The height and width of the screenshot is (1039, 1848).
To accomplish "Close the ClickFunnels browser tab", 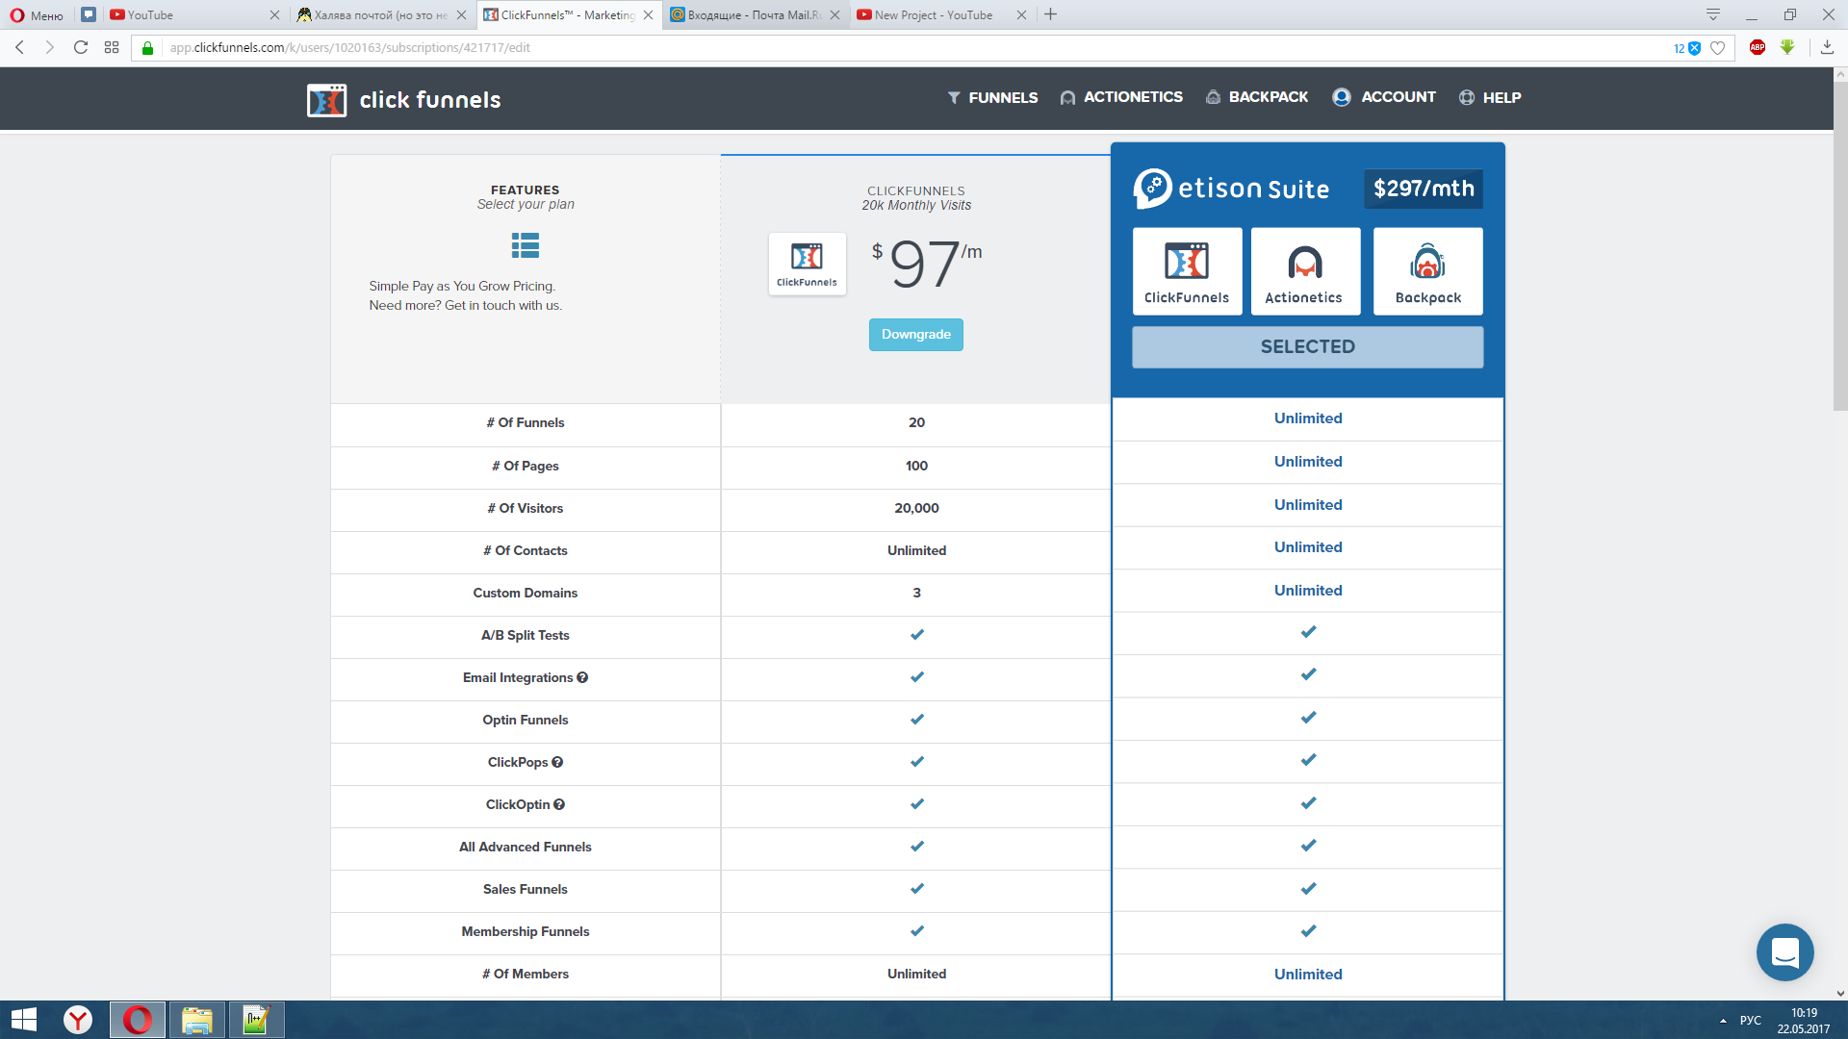I will tap(649, 15).
